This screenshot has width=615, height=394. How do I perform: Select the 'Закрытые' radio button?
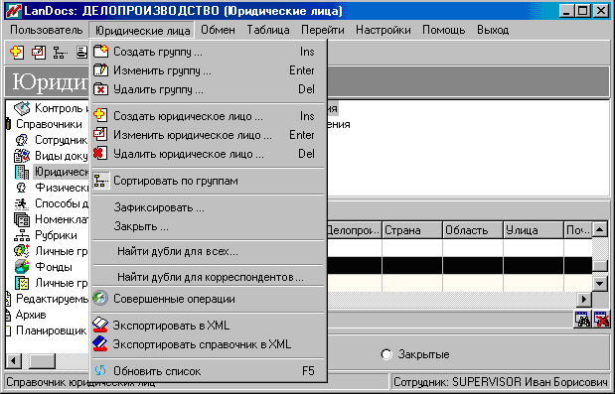[x=386, y=354]
